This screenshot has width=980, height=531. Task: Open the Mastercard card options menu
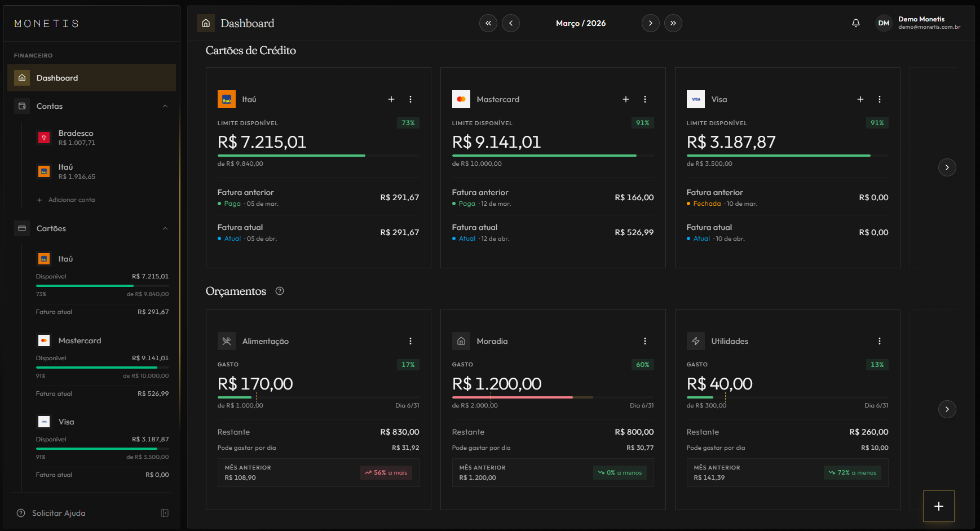tap(644, 99)
